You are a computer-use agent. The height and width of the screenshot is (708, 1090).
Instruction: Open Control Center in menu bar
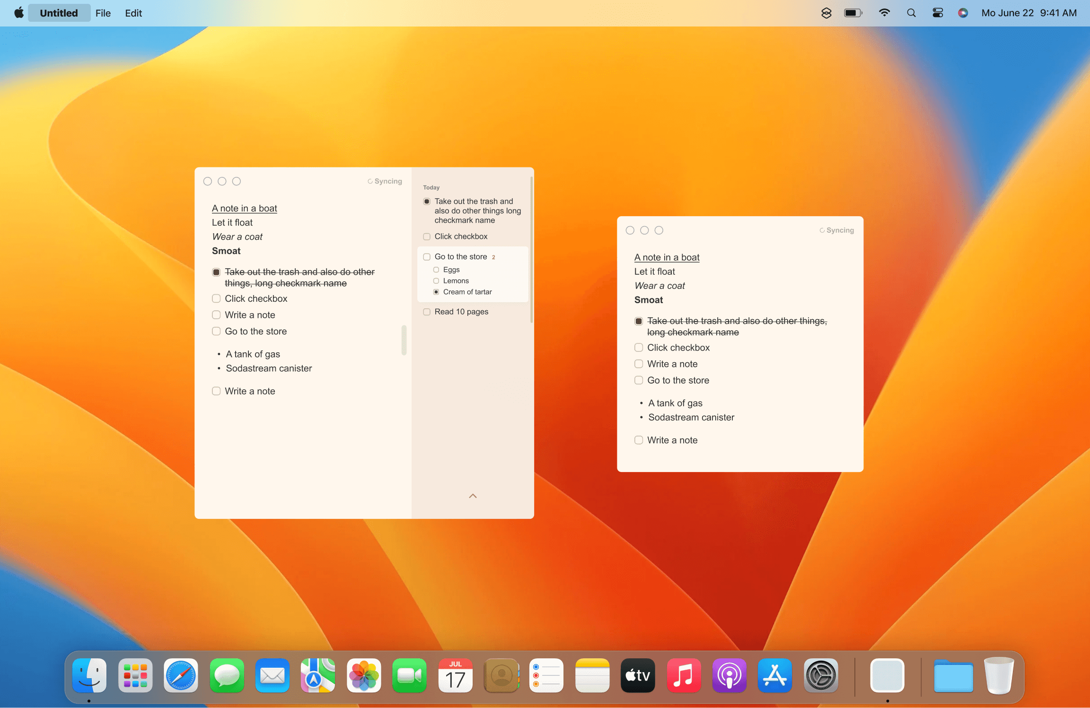(x=938, y=13)
